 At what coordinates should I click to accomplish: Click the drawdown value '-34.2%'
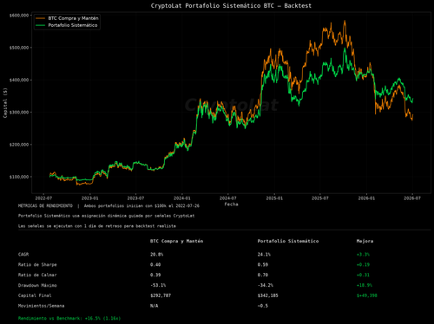point(266,285)
